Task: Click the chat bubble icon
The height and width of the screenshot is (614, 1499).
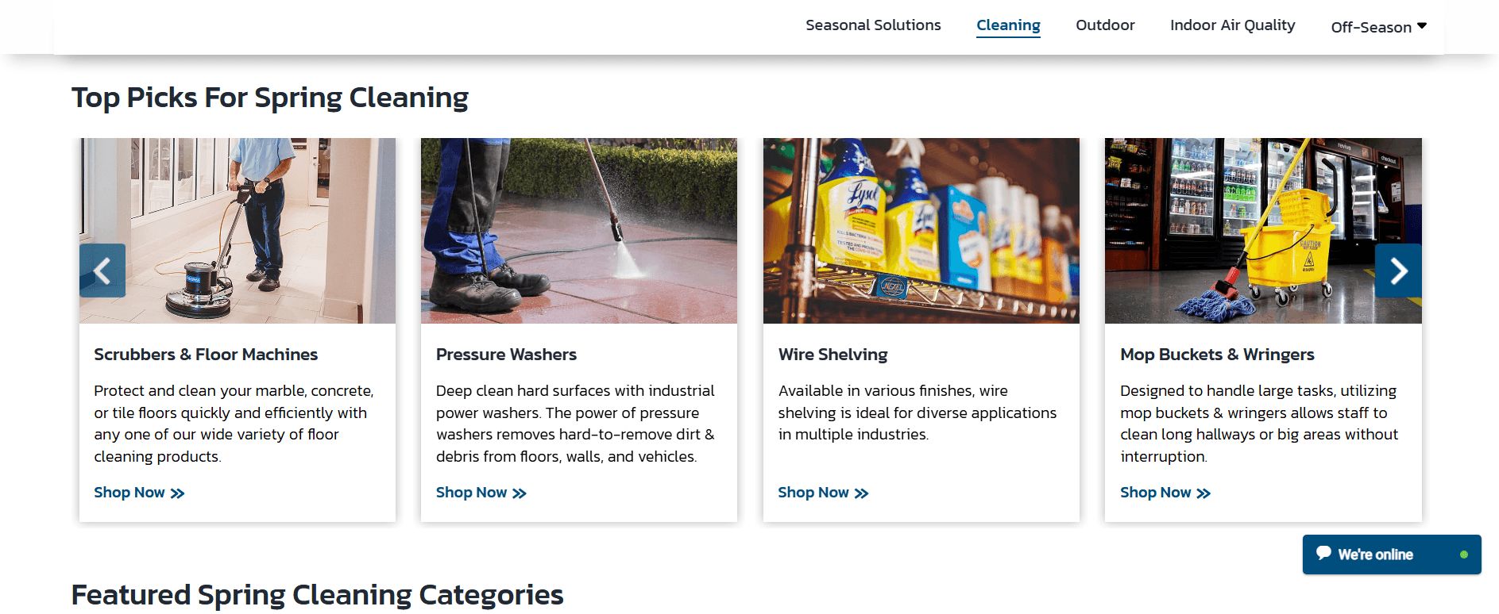Action: click(1323, 553)
